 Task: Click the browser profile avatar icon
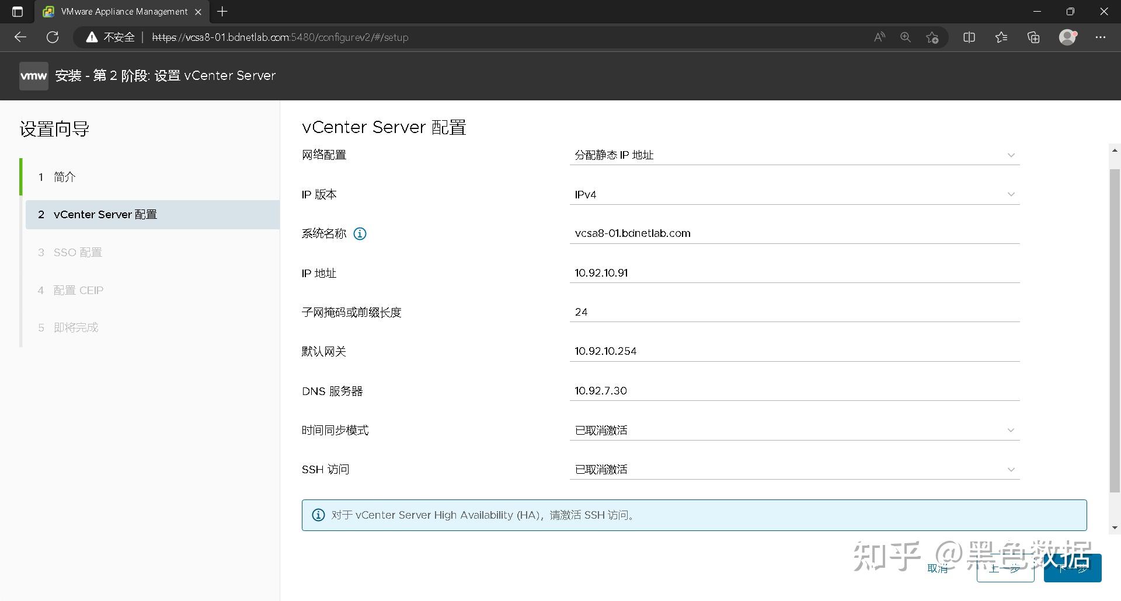pyautogui.click(x=1067, y=37)
